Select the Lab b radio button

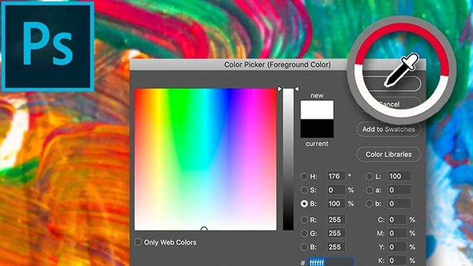click(x=369, y=204)
